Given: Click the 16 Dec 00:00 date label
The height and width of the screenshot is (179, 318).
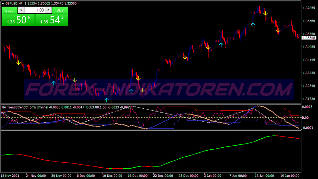Looking at the screenshot, I should (138, 176).
